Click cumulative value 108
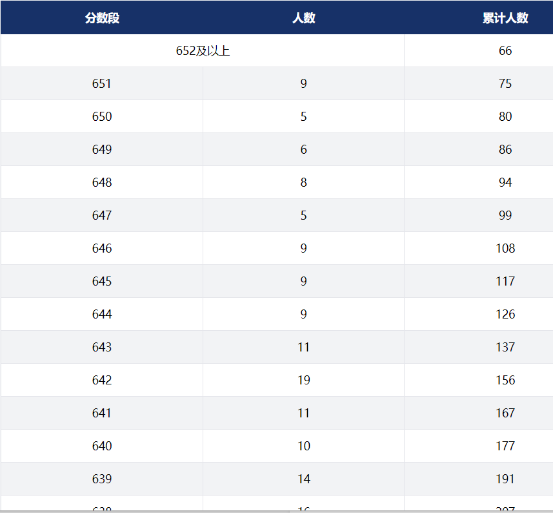Image resolution: width=553 pixels, height=513 pixels. pos(505,248)
